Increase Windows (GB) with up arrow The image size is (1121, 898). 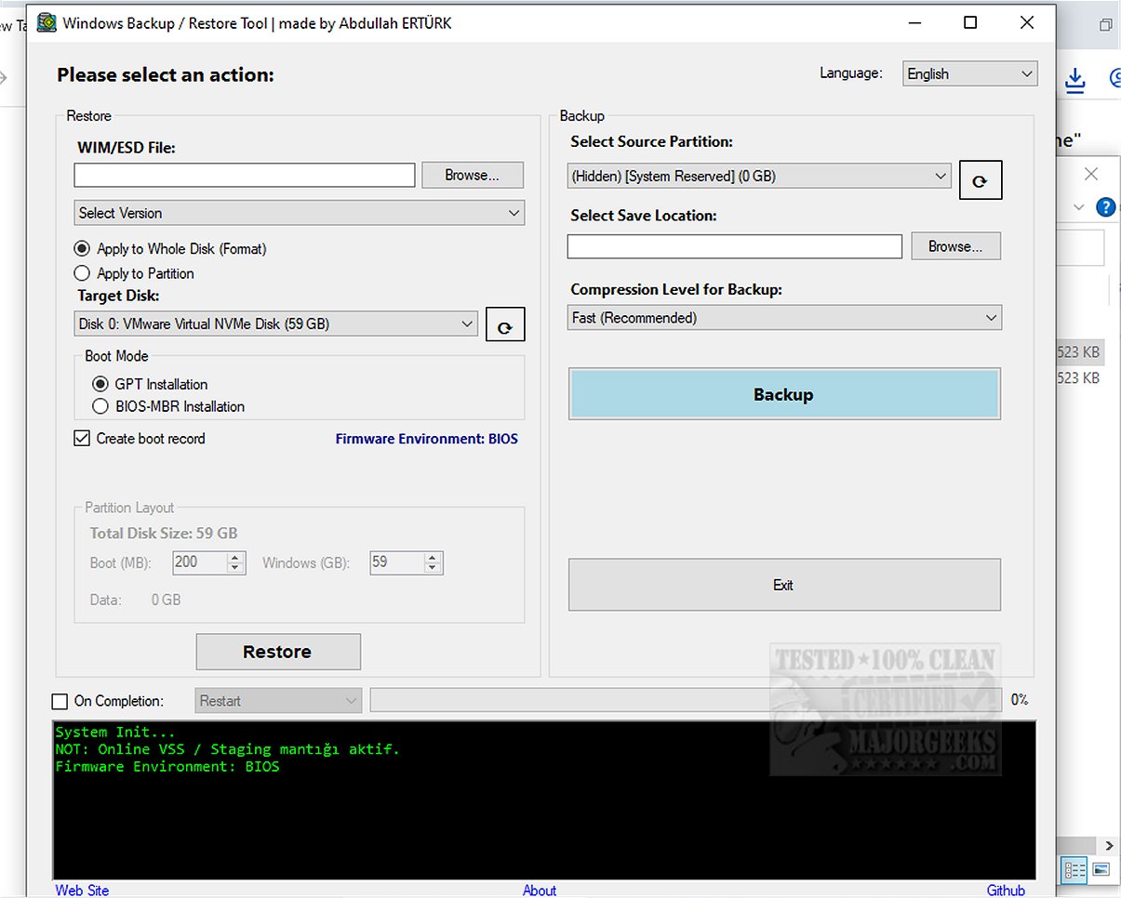433,557
